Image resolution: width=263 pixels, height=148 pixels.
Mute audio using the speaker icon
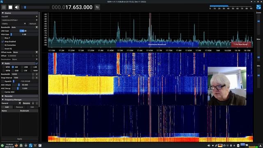pyautogui.click(x=17, y=7)
